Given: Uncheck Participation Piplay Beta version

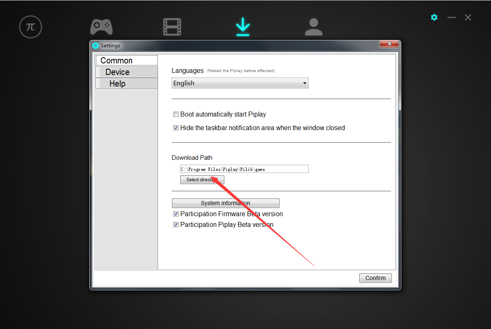Looking at the screenshot, I should pos(176,225).
